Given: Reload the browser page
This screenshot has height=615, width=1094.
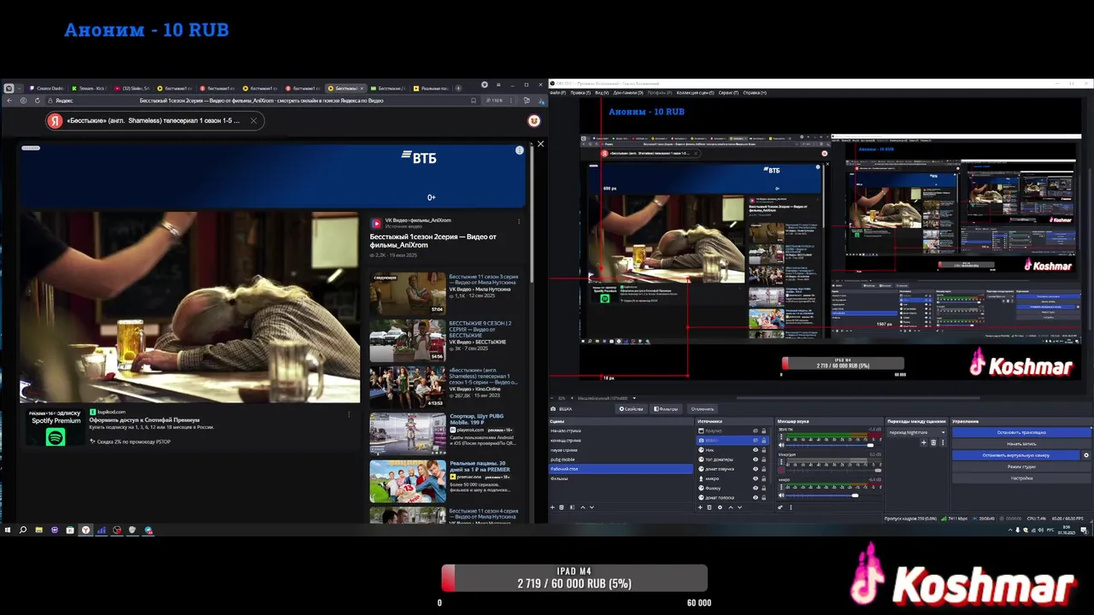Looking at the screenshot, I should pos(38,100).
